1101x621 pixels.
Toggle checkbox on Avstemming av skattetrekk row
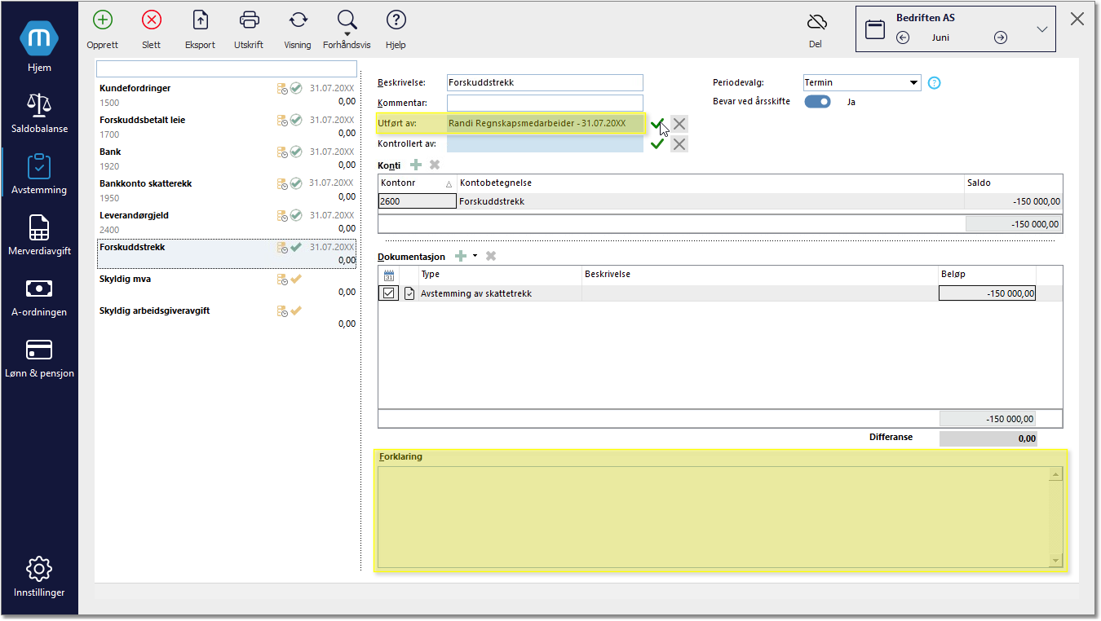389,293
